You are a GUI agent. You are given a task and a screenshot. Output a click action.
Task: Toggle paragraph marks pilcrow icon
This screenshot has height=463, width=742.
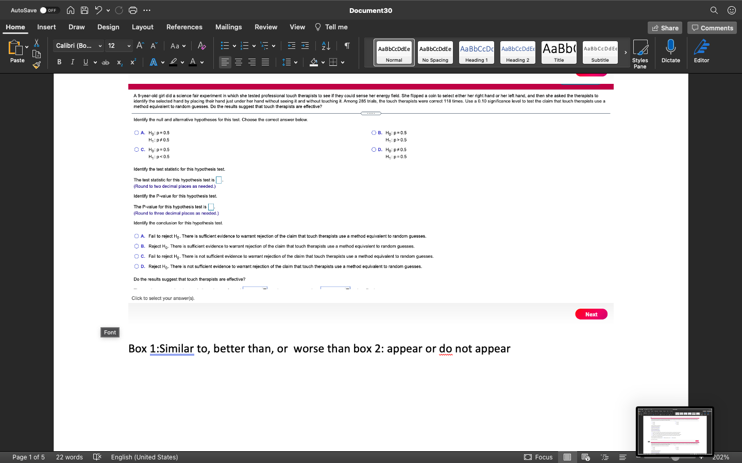point(347,46)
